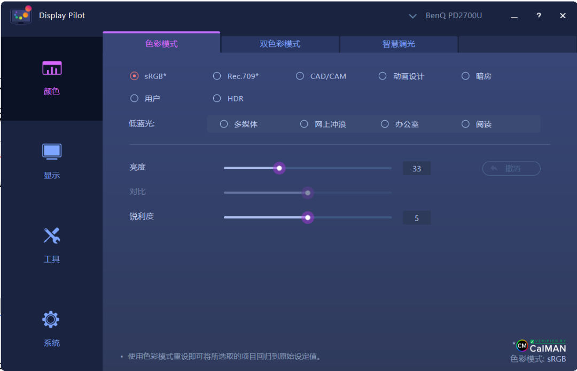Open help using the question mark icon

[539, 15]
